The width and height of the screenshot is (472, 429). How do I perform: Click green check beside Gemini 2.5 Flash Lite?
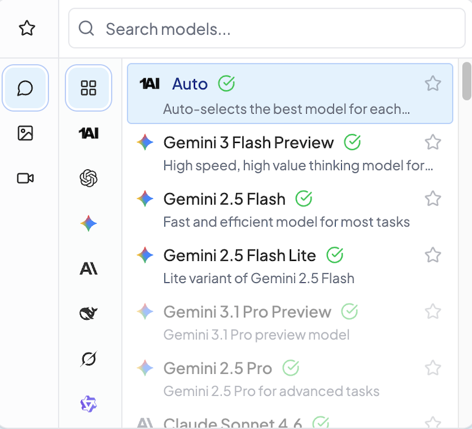click(334, 255)
